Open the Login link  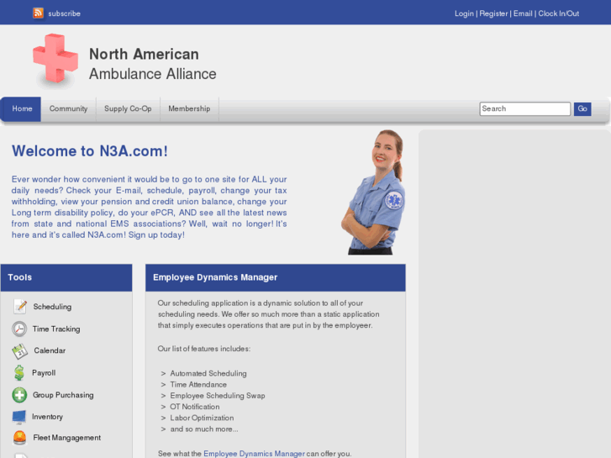[464, 13]
